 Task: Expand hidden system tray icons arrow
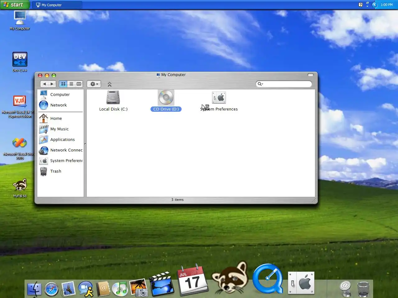click(375, 5)
